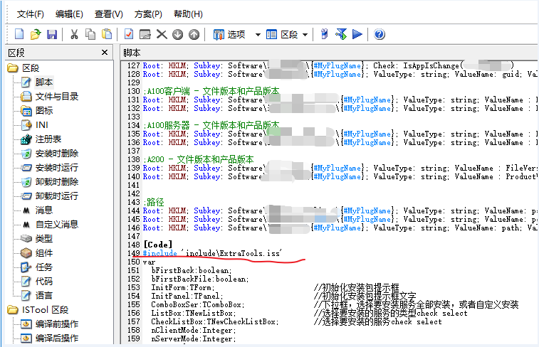The height and width of the screenshot is (347, 539).
Task: Select 消息 in the sections tree
Action: pos(43,210)
